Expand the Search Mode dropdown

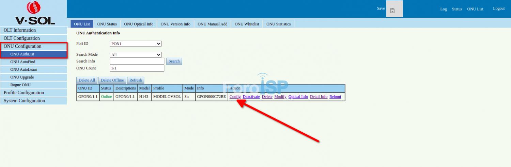(136, 55)
